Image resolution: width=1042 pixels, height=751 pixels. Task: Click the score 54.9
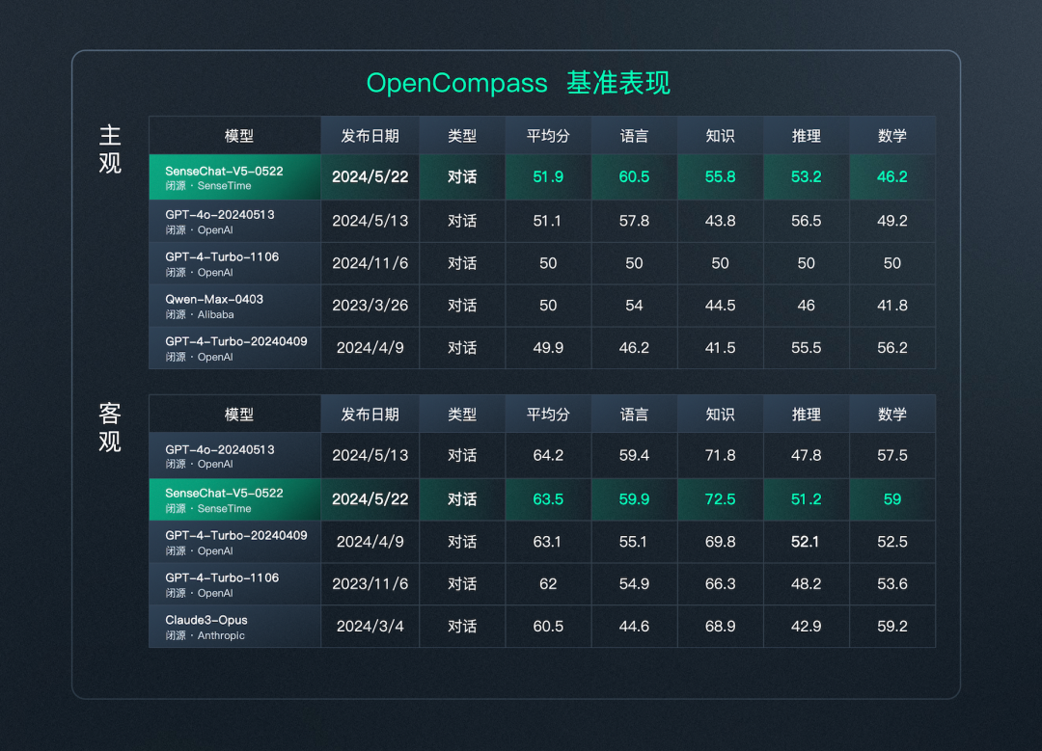click(634, 583)
